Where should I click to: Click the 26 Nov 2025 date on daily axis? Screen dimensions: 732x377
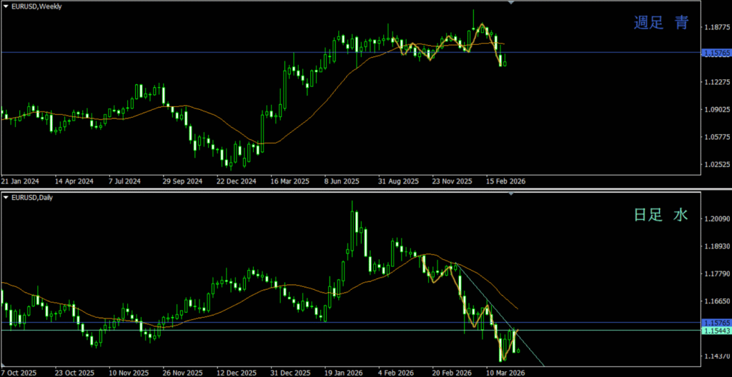(x=181, y=373)
